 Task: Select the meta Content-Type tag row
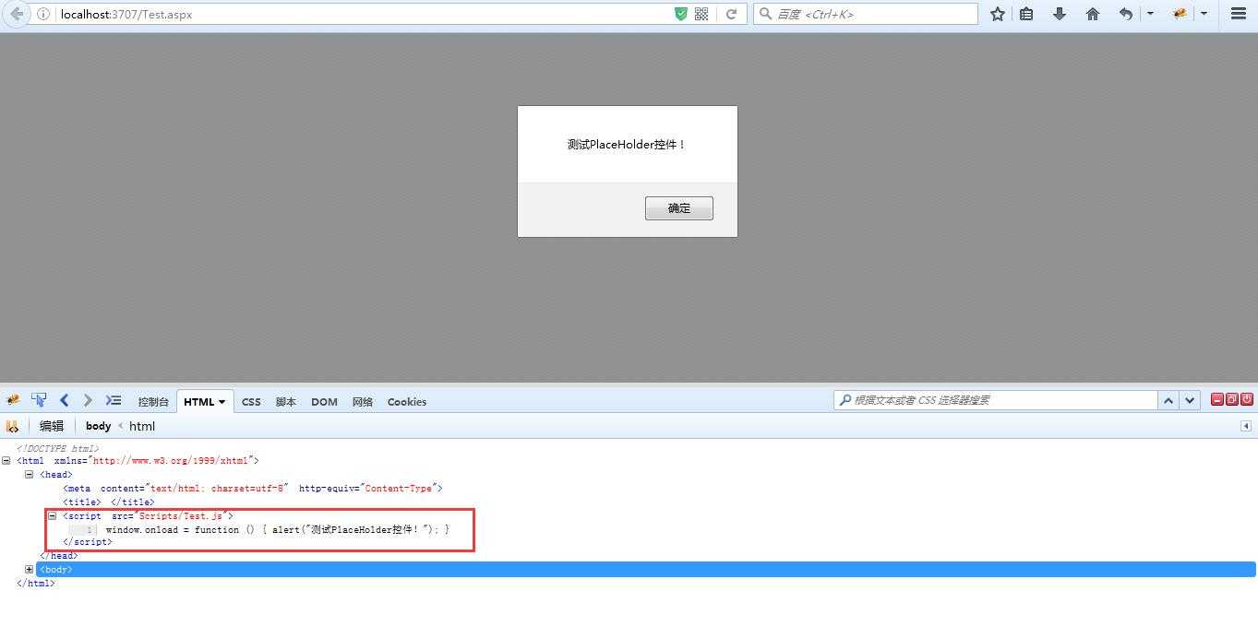(253, 489)
